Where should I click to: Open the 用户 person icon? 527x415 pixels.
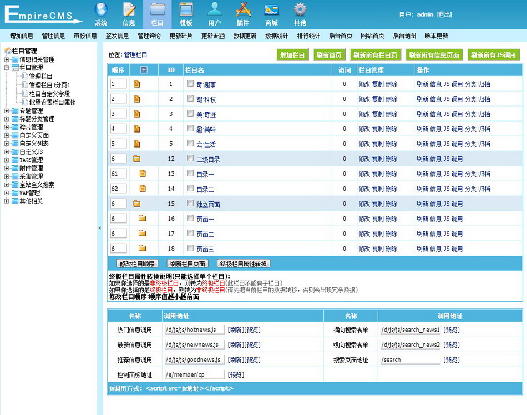(215, 9)
